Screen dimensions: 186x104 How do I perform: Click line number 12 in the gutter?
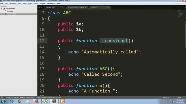click(42, 41)
